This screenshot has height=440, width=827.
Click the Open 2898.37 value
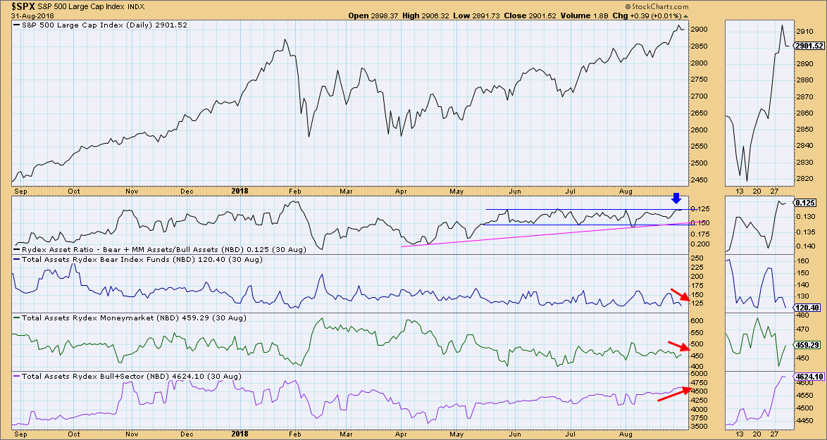click(x=371, y=15)
